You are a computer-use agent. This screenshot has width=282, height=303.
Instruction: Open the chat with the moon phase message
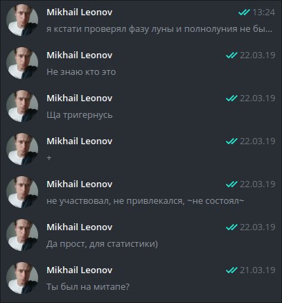pos(141,20)
